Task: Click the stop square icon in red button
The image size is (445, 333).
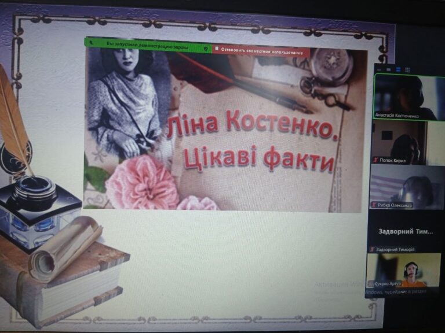Action: (217, 50)
